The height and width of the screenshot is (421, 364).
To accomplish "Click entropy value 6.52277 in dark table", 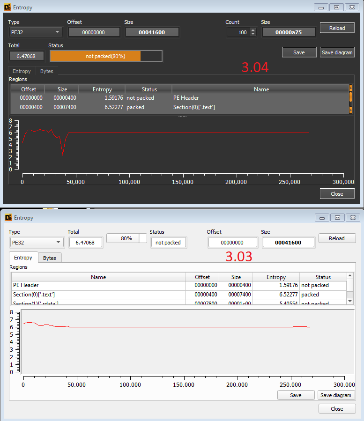I will tap(114, 107).
